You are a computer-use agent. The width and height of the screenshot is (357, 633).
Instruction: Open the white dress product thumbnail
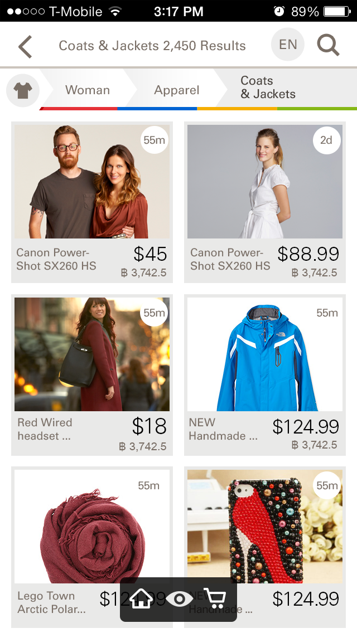[265, 181]
